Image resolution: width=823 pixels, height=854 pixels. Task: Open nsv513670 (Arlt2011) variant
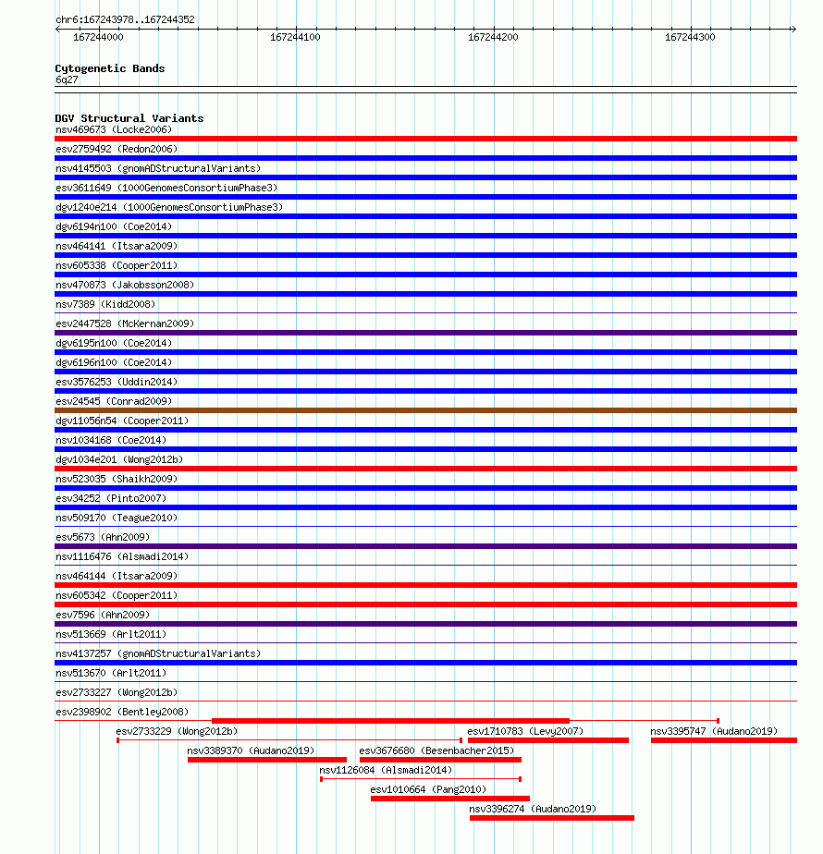pos(111,673)
